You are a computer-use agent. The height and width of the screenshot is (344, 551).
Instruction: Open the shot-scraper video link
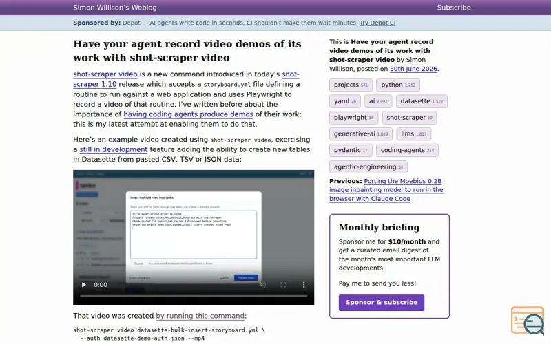tap(105, 74)
